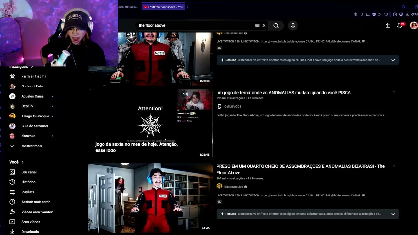
Task: Click the browser zoom magnifier icon
Action: [x=356, y=14]
